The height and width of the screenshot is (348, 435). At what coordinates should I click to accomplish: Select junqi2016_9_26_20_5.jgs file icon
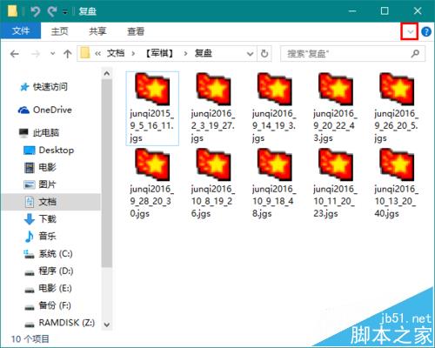tap(397, 89)
